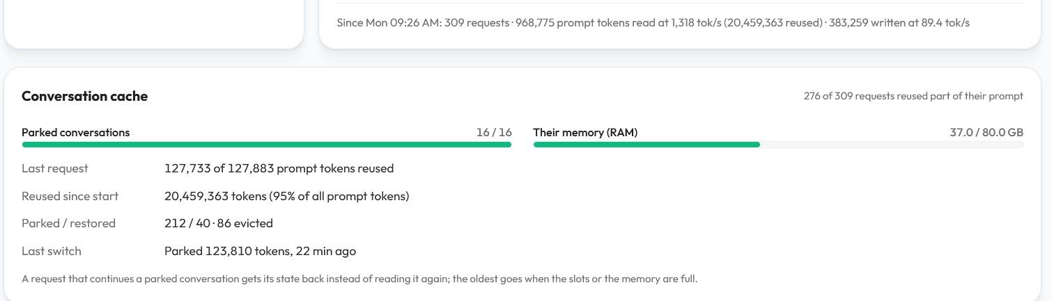Image resolution: width=1052 pixels, height=301 pixels.
Task: Select the 212 / 40 · 86 evicted value
Action: (219, 223)
